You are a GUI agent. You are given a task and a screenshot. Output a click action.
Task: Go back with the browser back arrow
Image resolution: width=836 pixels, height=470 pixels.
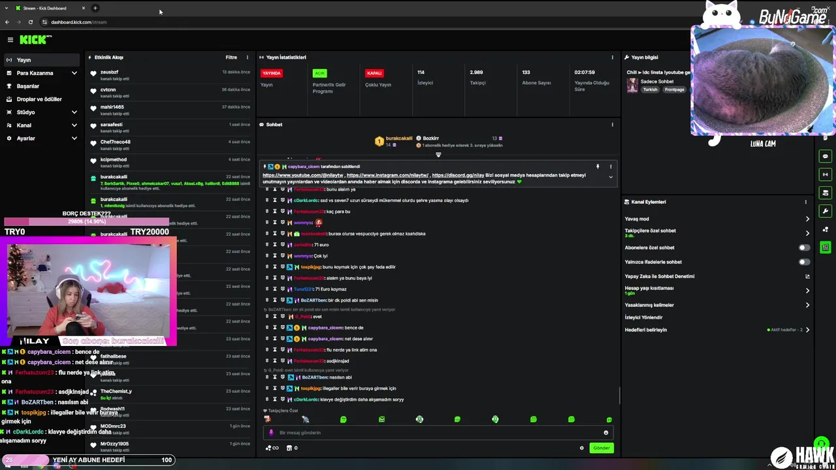pyautogui.click(x=7, y=22)
